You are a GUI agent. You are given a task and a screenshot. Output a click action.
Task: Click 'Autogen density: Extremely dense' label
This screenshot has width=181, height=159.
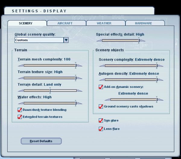129,73
